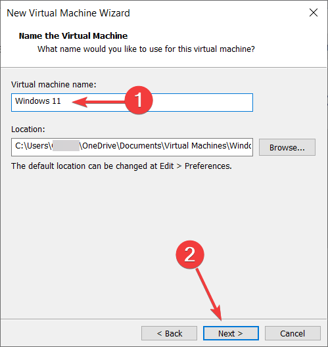Click the wizard title bar text
Screen dimensions: 328x347
coord(68,13)
